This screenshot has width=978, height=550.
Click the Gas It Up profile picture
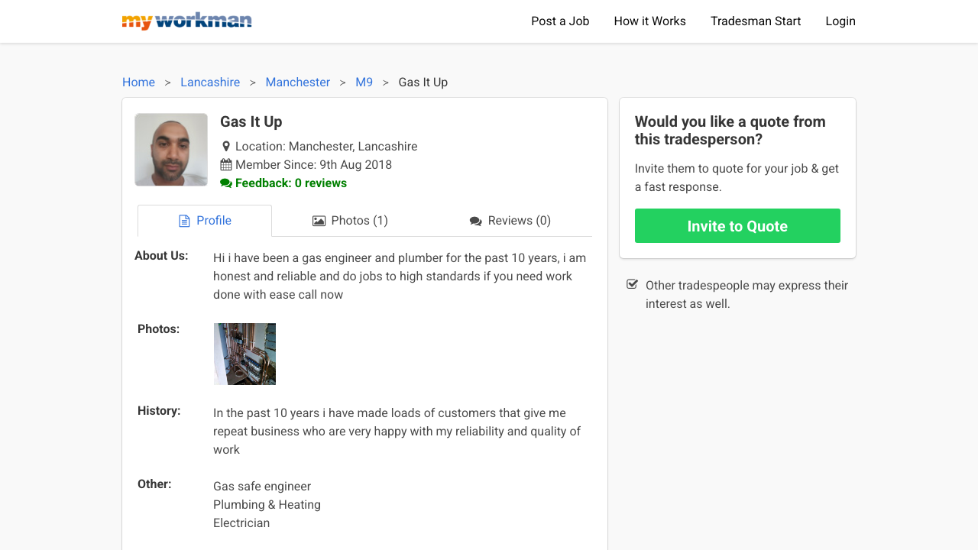171,150
